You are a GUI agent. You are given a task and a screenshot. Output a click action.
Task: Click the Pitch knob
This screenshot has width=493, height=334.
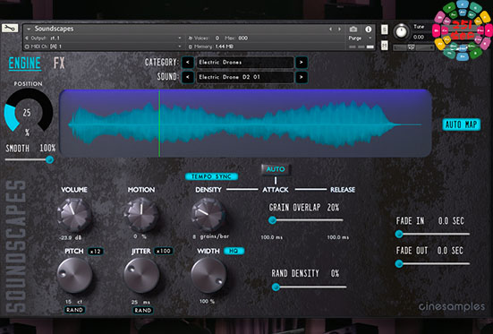pyautogui.click(x=74, y=275)
